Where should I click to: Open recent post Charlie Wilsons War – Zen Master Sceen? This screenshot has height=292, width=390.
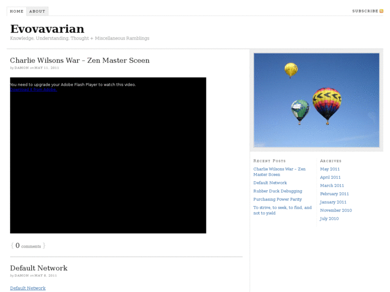(x=279, y=172)
